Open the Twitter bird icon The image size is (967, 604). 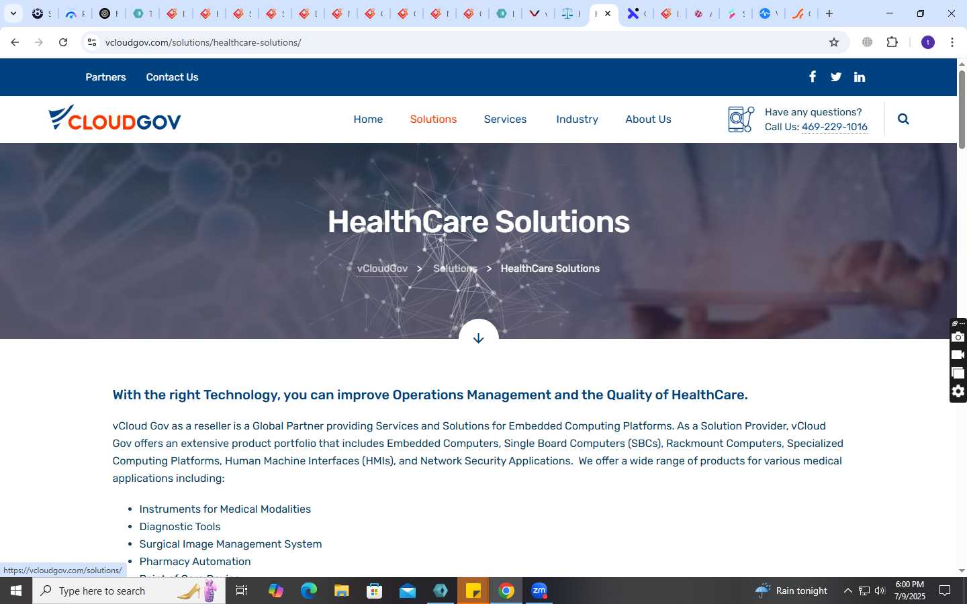point(836,77)
